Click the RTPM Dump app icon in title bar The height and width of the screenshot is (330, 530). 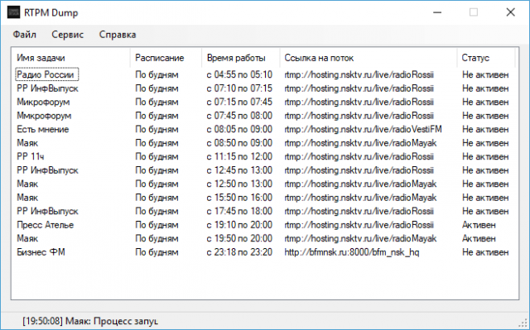coord(13,12)
